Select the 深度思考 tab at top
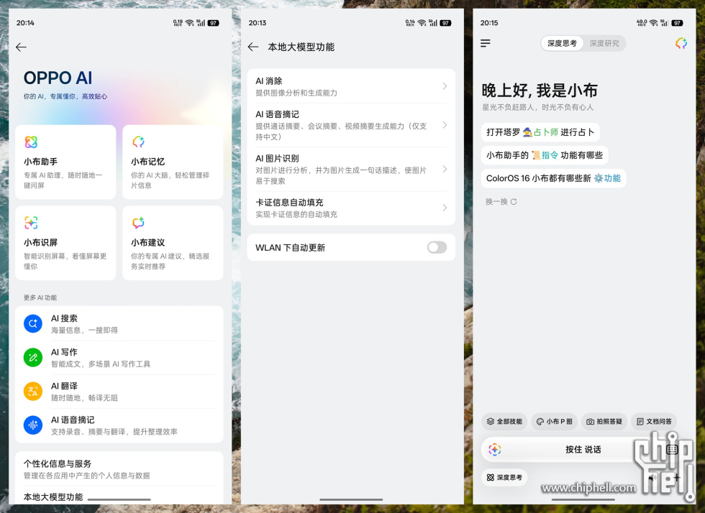The width and height of the screenshot is (705, 513). 562,43
